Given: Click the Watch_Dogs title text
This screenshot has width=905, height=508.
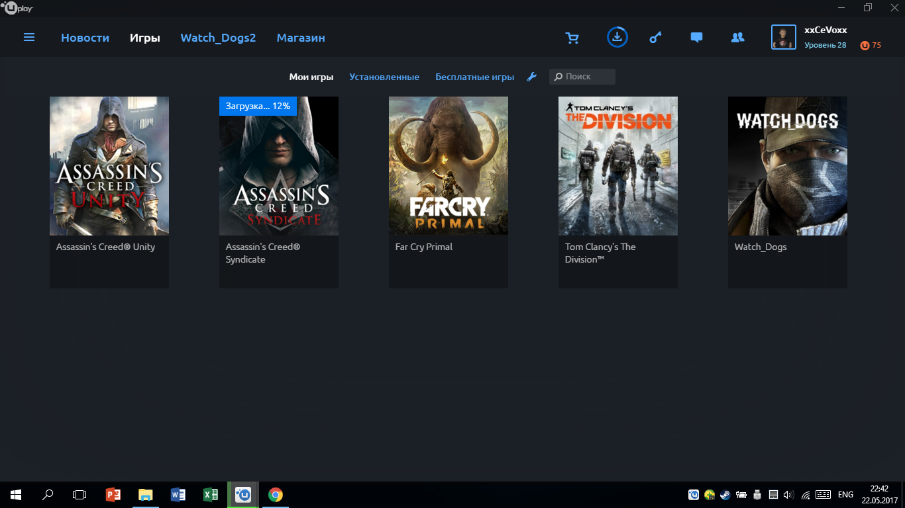Looking at the screenshot, I should (761, 247).
